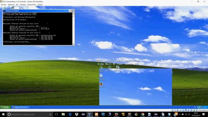Open File Explorer from host taskbar
Image resolution: width=208 pixels, height=117 pixels.
coord(63,114)
